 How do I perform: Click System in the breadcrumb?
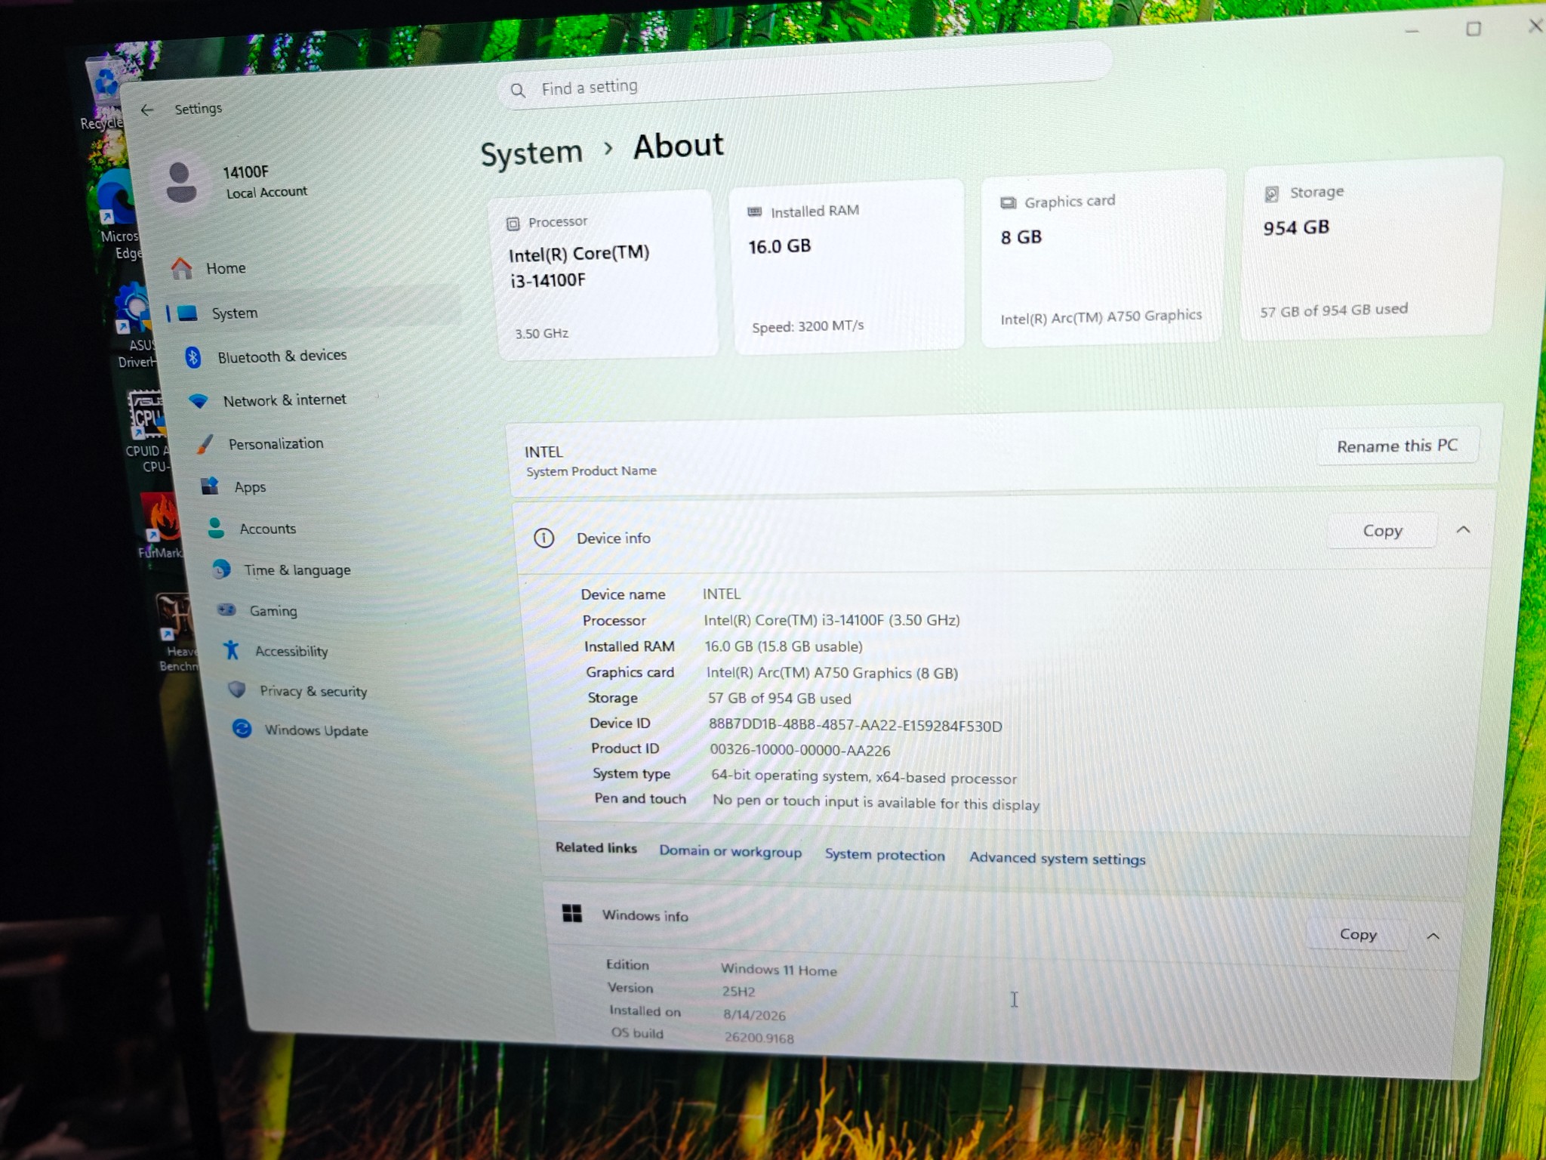click(531, 153)
